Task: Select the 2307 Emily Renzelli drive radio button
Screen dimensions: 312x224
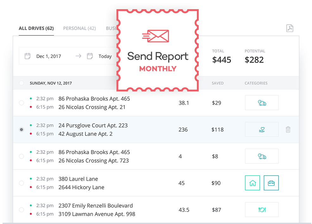Action: point(21,210)
